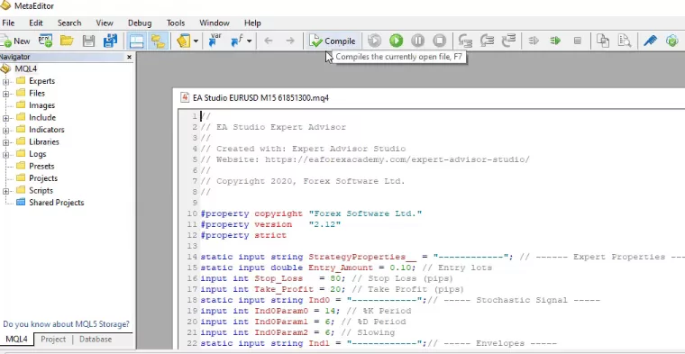Viewport: 685px width, 354px height.
Task: Click the New file button
Action: pyautogui.click(x=15, y=41)
